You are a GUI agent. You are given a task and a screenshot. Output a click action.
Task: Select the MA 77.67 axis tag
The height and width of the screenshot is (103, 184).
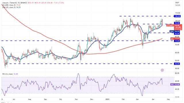coord(175,39)
